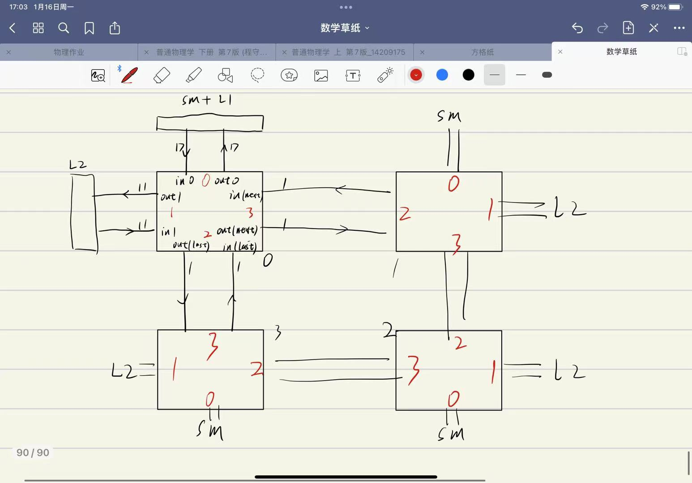Choose the Lasso selection tool
This screenshot has width=692, height=483.
click(257, 75)
